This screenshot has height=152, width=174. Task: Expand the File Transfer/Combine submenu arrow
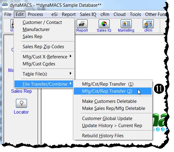(70, 84)
